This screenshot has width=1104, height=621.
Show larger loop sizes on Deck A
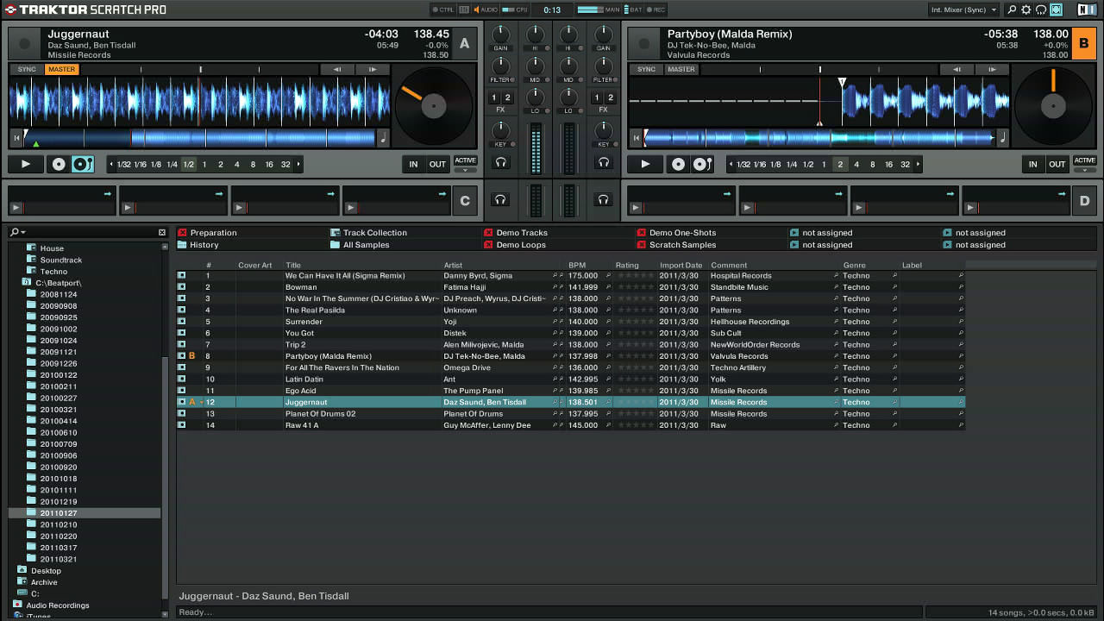tap(299, 164)
